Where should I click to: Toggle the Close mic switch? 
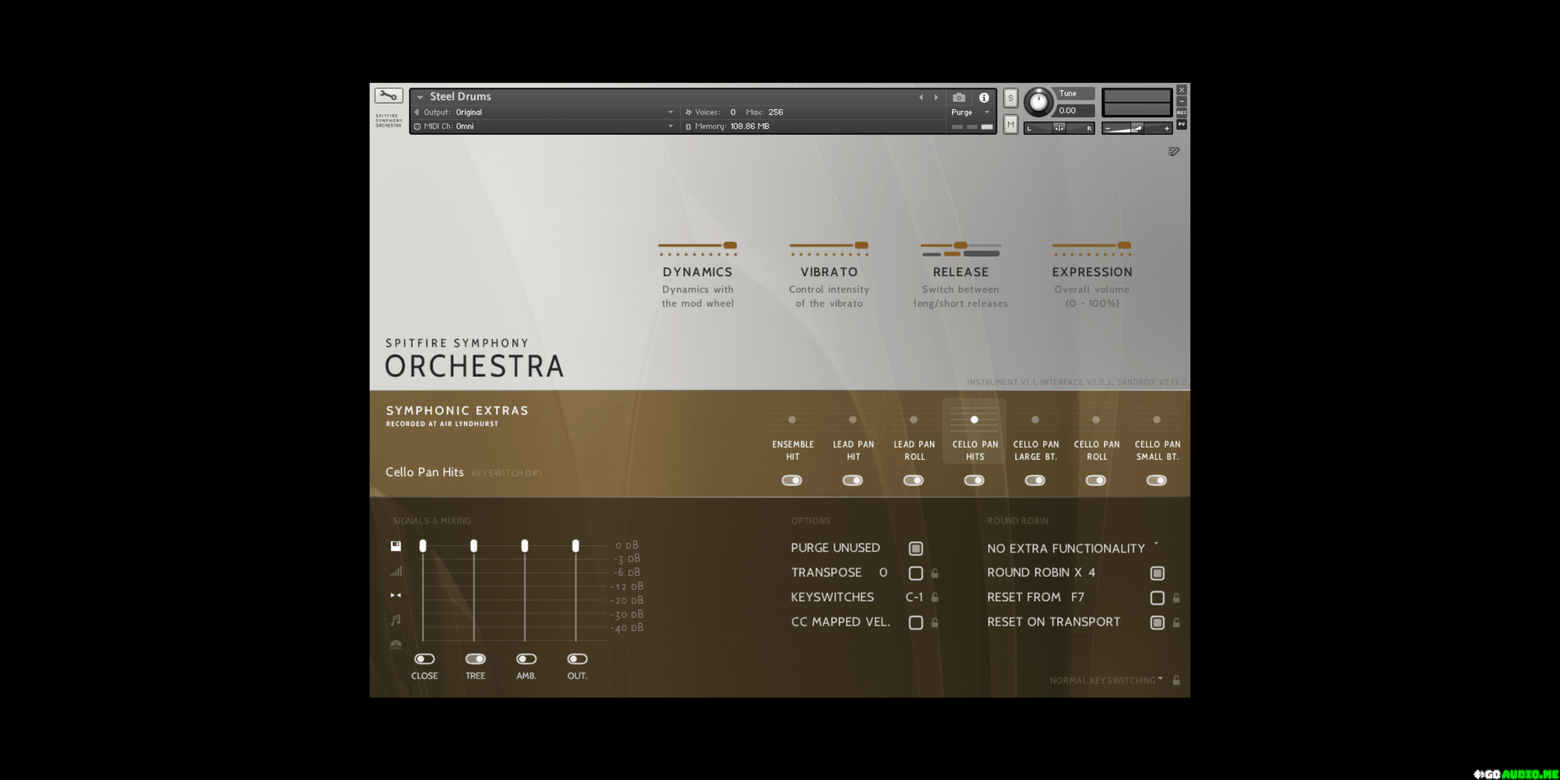tap(424, 659)
